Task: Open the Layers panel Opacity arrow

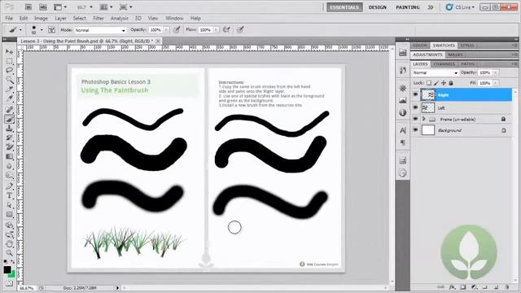Action: tap(495, 72)
